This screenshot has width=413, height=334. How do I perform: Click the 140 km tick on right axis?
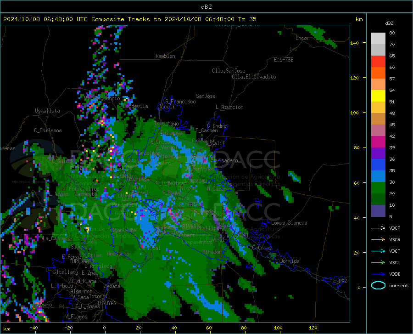coord(354,43)
